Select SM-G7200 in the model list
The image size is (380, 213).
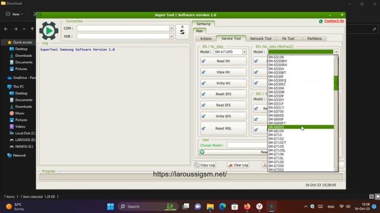[x=301, y=166]
